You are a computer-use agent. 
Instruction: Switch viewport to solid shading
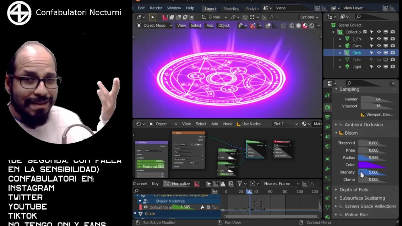298,26
